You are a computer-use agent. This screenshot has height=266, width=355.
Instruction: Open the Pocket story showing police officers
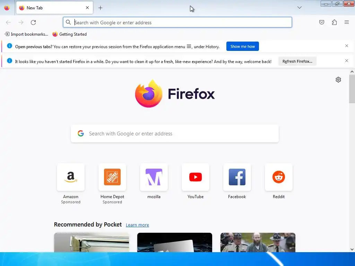click(x=258, y=242)
